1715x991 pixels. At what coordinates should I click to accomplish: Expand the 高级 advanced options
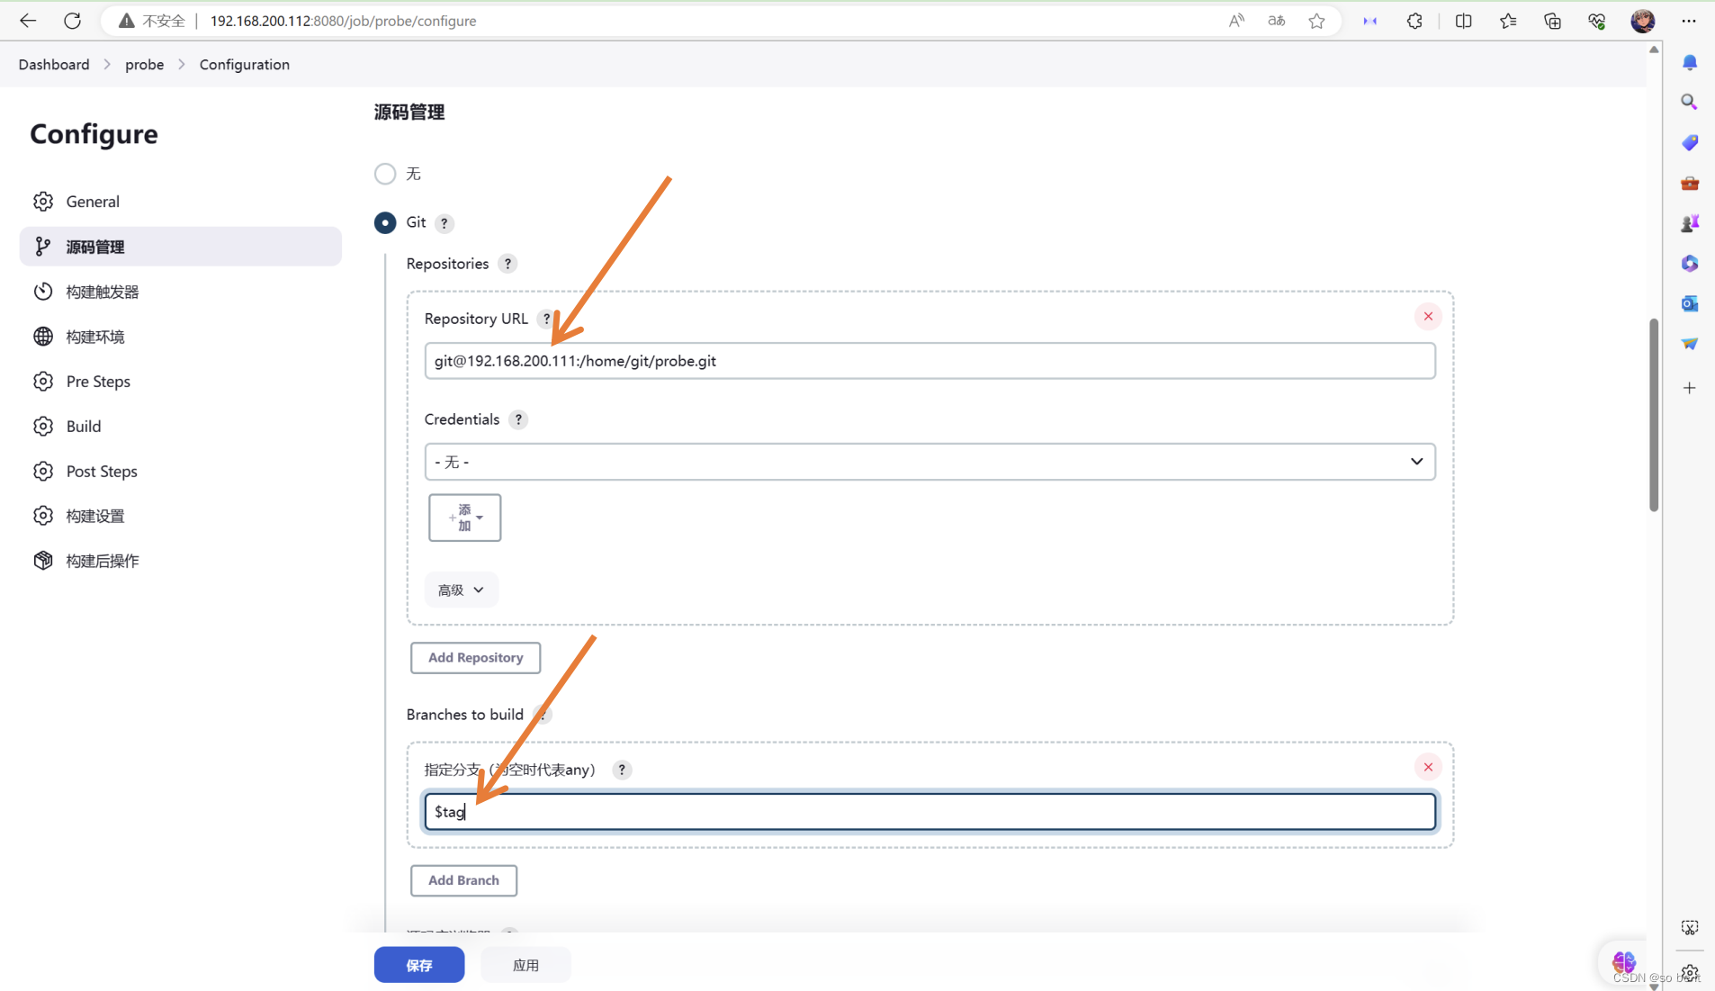click(x=461, y=590)
